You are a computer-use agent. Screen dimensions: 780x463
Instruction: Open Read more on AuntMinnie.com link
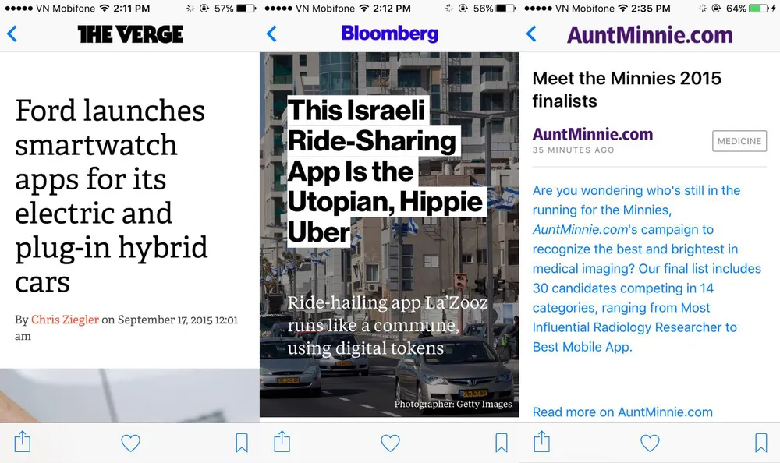[x=622, y=412]
